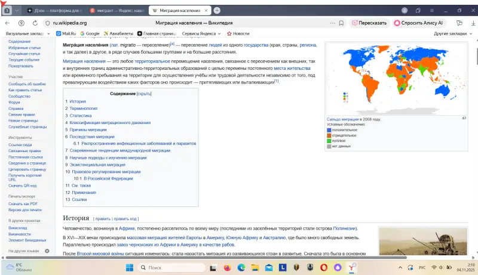This screenshot has width=478, height=275.
Task: Enlarge the map via the thumbnail expand icon
Action: click(464, 118)
